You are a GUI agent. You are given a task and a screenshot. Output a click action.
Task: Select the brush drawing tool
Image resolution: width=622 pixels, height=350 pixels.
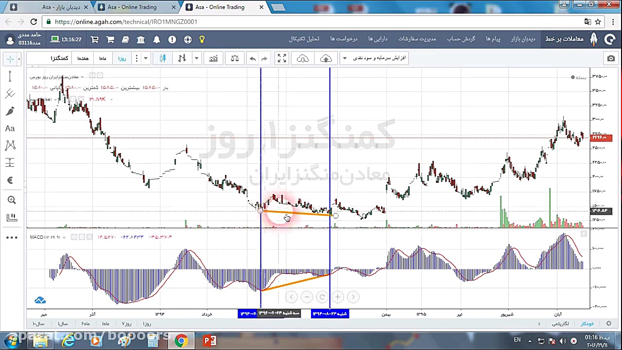(10, 111)
